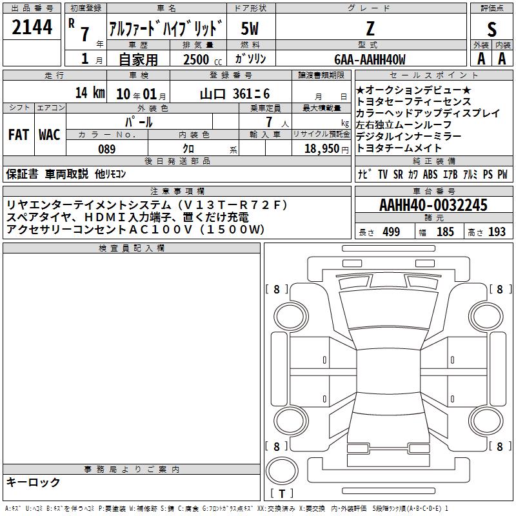Click the color number 089
Screen dimensions: 516x516
coord(107,149)
